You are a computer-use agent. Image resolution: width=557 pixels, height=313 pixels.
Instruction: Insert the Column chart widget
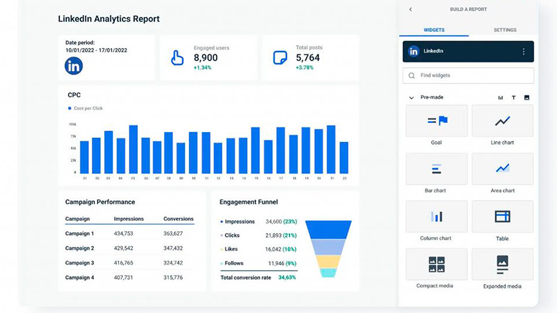(x=436, y=217)
